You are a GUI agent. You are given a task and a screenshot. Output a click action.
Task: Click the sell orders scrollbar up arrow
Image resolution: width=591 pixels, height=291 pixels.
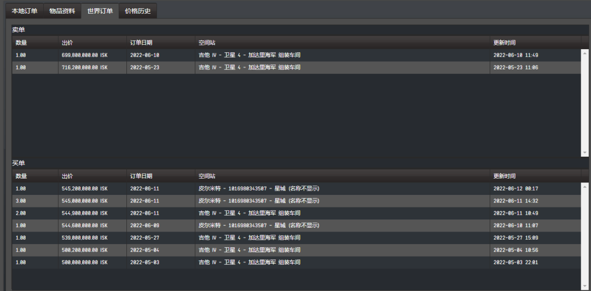[585, 53]
